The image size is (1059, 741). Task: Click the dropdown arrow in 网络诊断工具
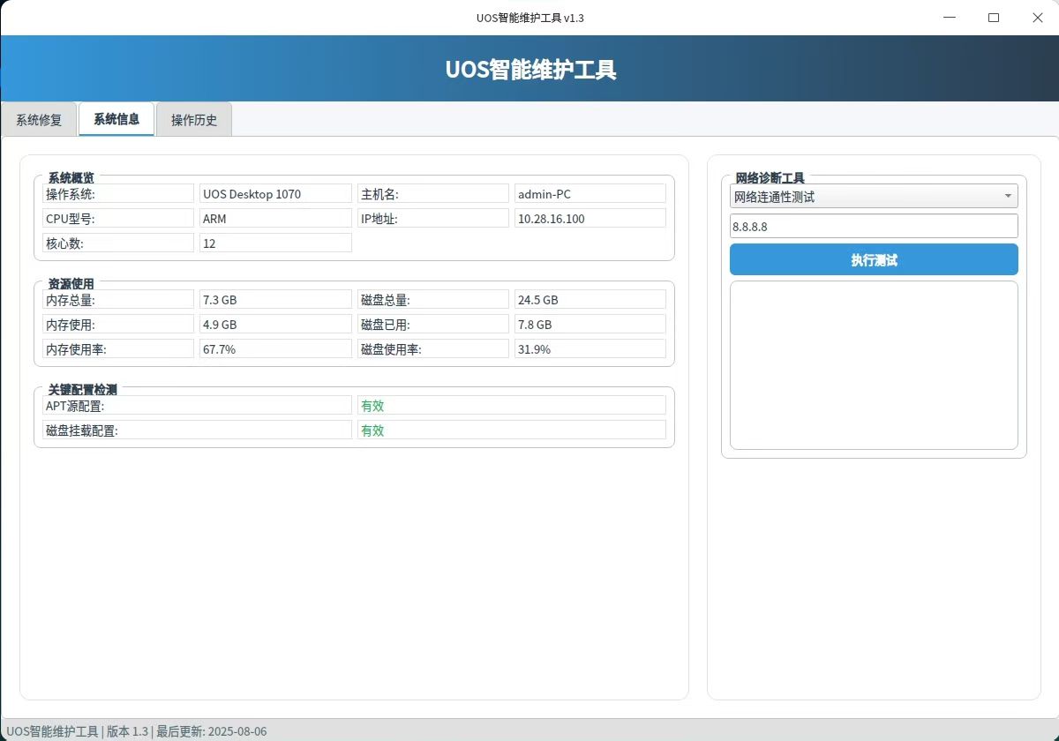point(1008,197)
